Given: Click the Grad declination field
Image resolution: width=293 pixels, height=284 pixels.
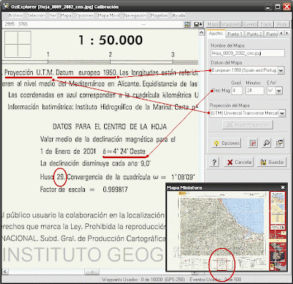Looking at the screenshot, I should [237, 91].
